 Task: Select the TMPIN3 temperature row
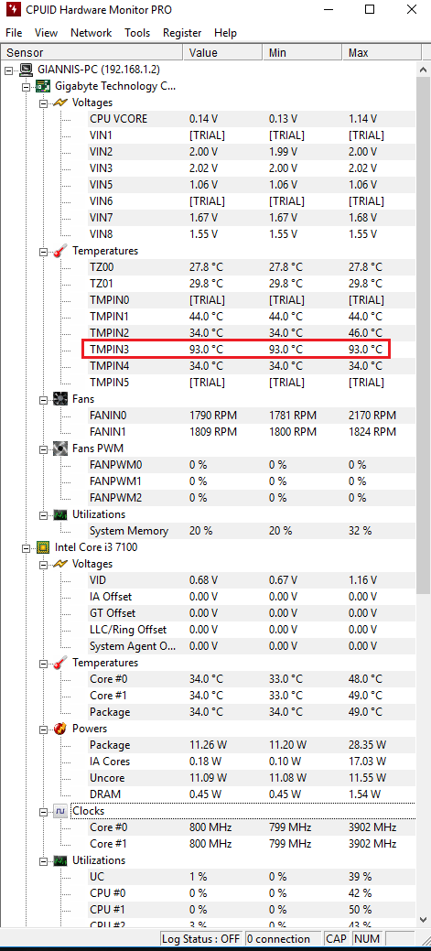pyautogui.click(x=236, y=350)
